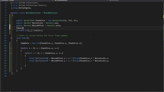Click the TempData field name on line 12
This screenshot has width=164, height=92.
[38, 30]
